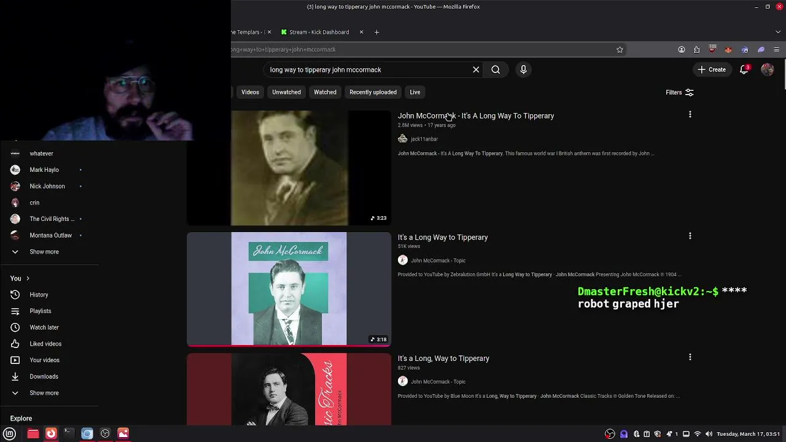Viewport: 786px width, 442px height.
Task: Open the Montana Outlaw subscription
Action: coord(49,235)
